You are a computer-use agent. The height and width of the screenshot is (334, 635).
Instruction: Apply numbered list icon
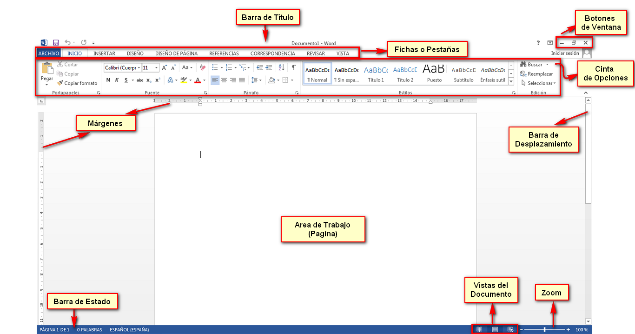(x=229, y=67)
